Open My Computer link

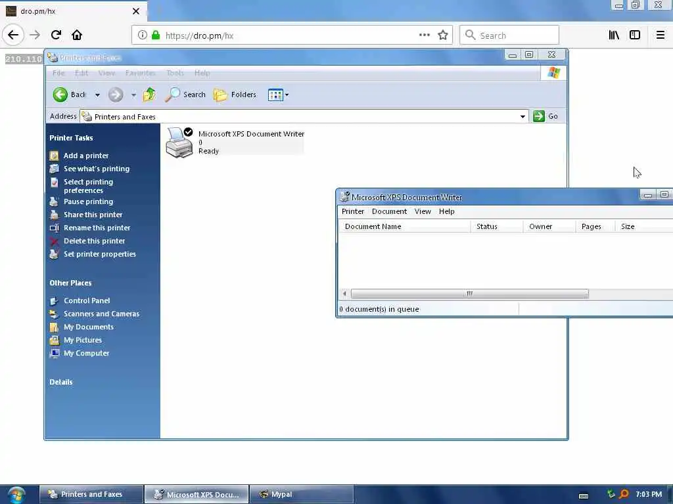[x=86, y=353]
